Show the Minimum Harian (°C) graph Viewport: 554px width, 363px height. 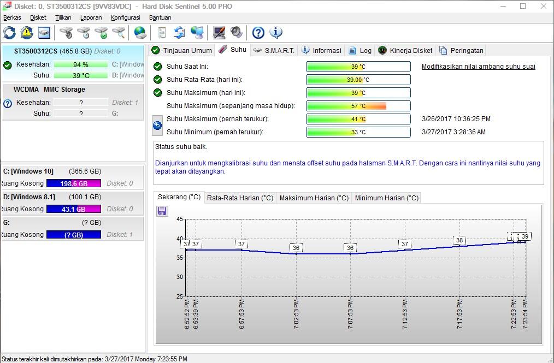point(386,198)
